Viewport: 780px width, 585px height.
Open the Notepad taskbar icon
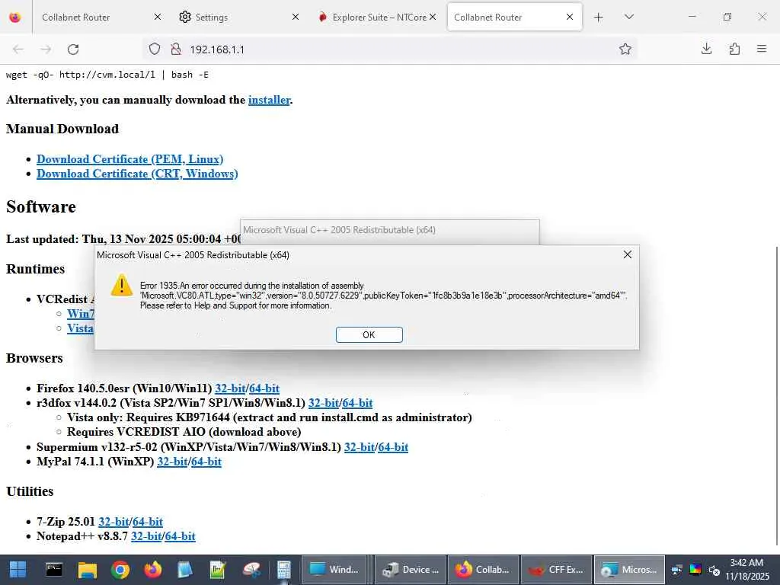coord(184,570)
